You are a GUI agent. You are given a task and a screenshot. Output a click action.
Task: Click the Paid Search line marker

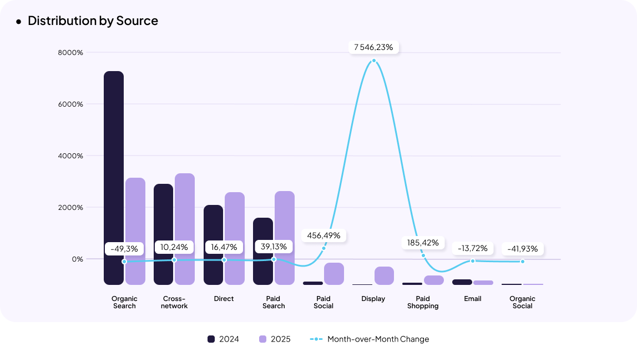click(x=273, y=259)
